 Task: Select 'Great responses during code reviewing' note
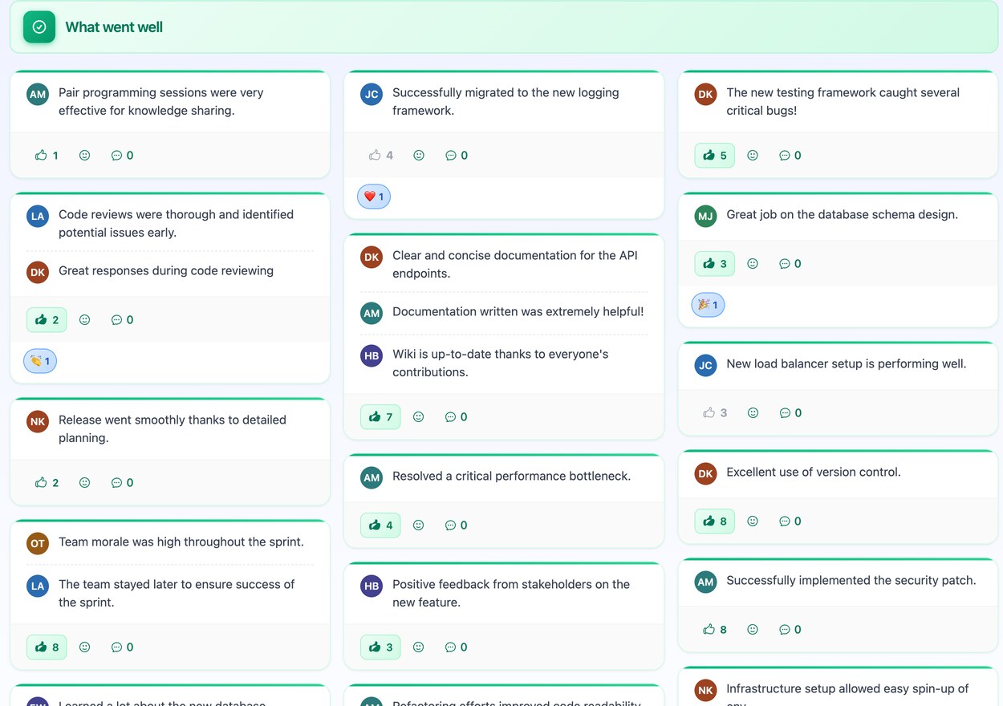(x=166, y=271)
